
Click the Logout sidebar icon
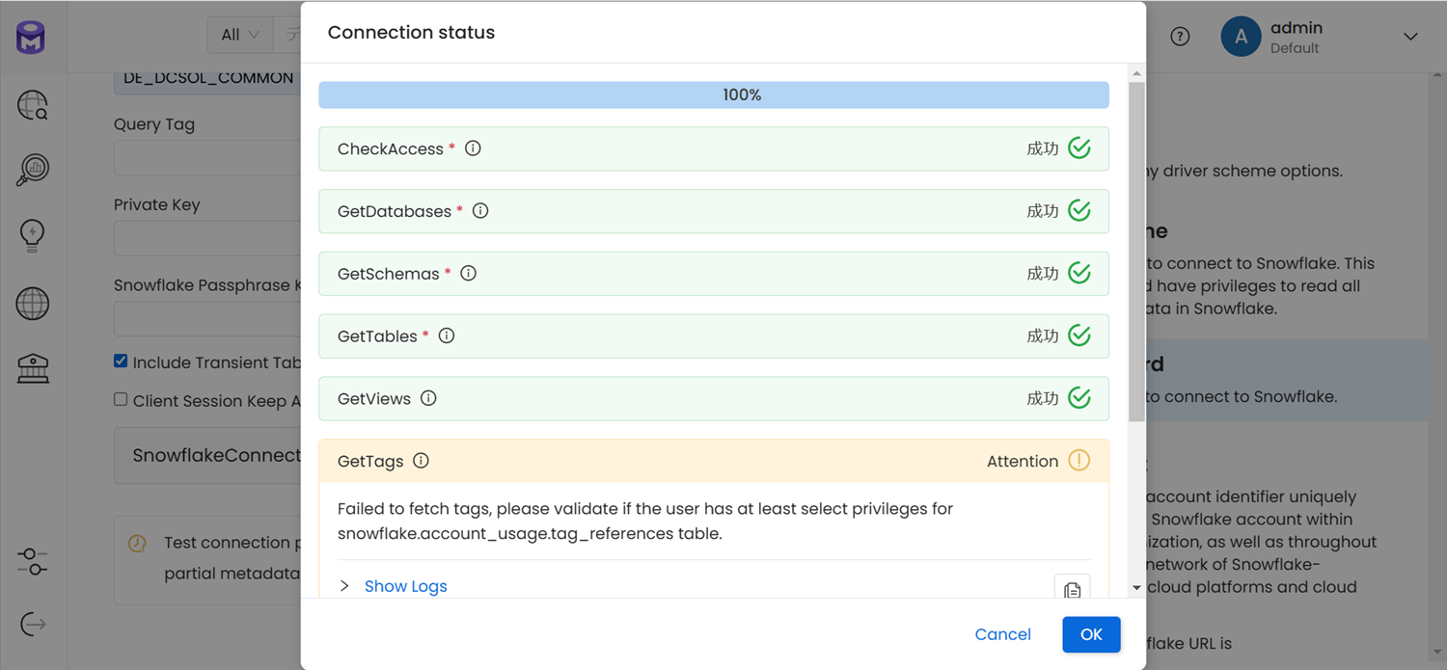click(x=32, y=625)
